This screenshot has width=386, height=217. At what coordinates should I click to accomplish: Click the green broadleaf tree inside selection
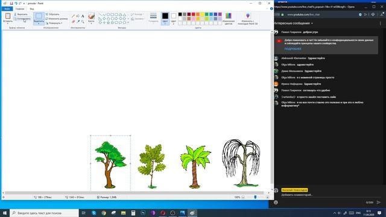(x=110, y=165)
